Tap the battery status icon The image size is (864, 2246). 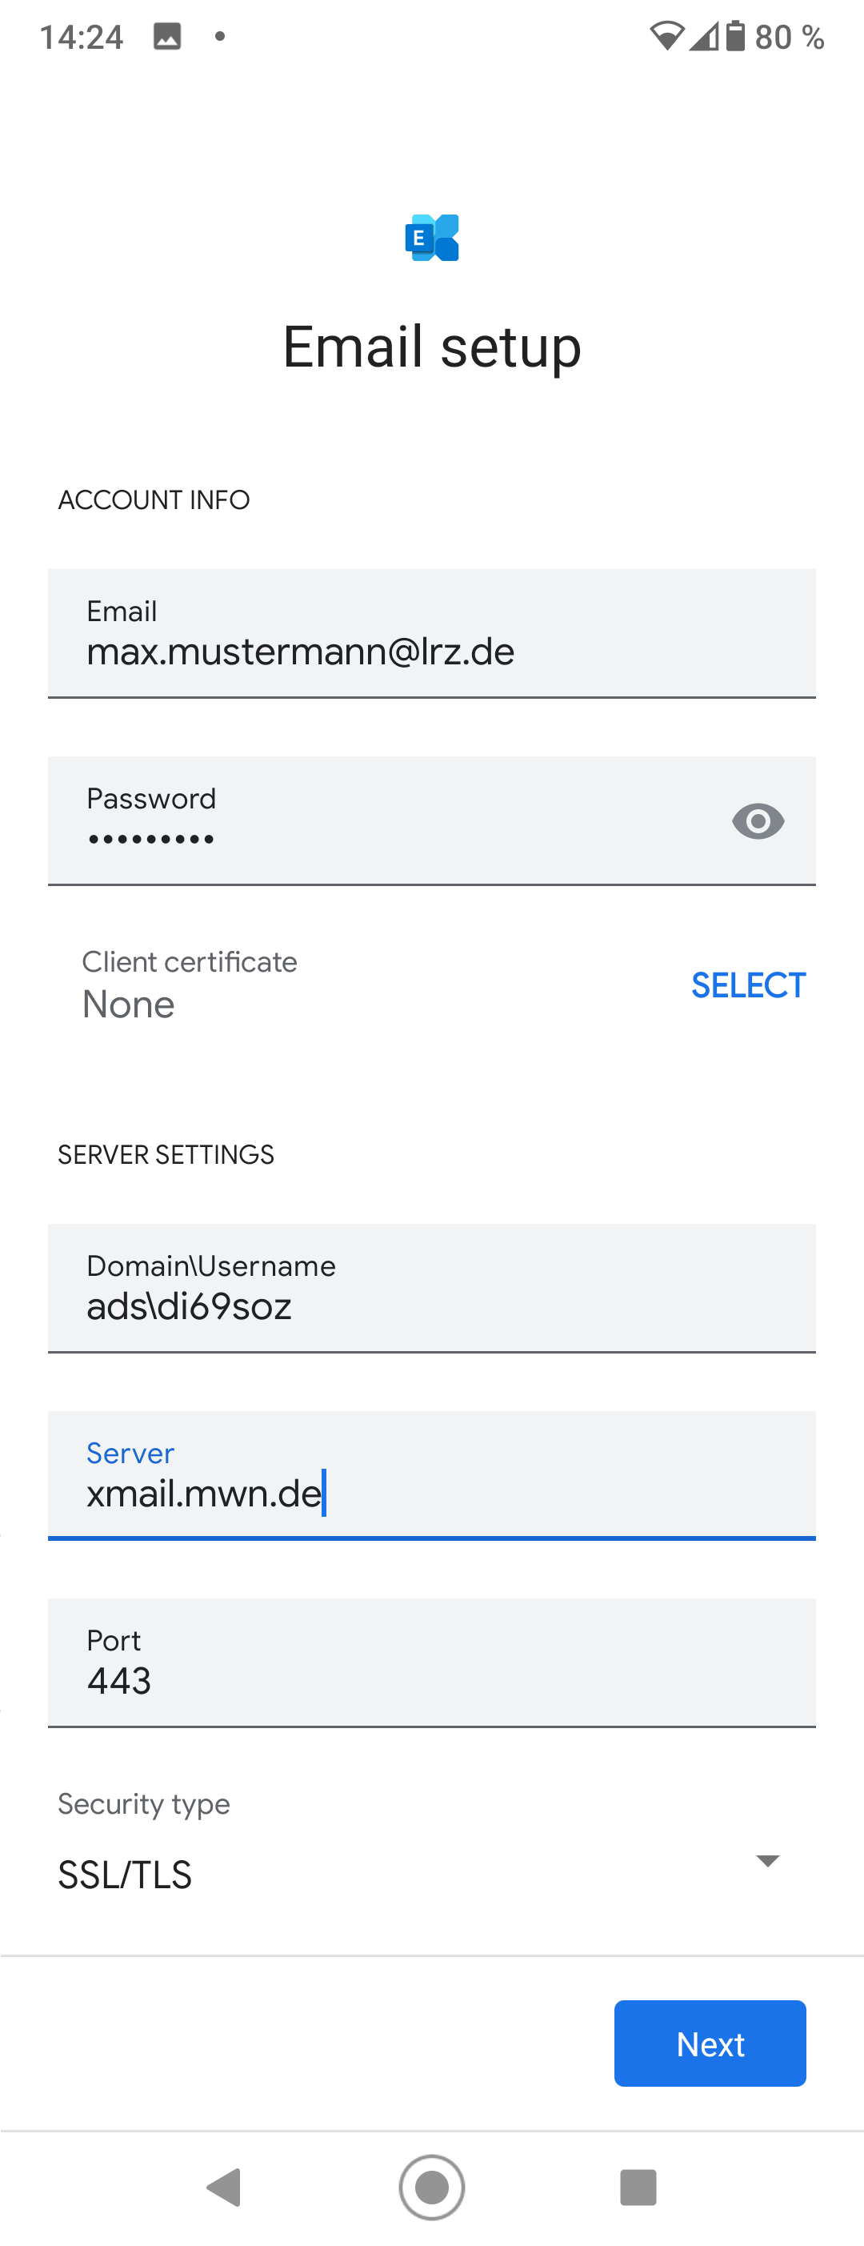pos(736,37)
